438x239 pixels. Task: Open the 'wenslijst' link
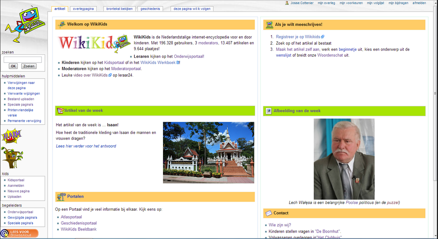283,55
